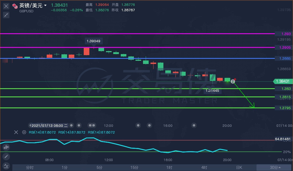Click the first RSI(14):67.8072 label
This screenshot has height=171, width=293.
point(42,132)
